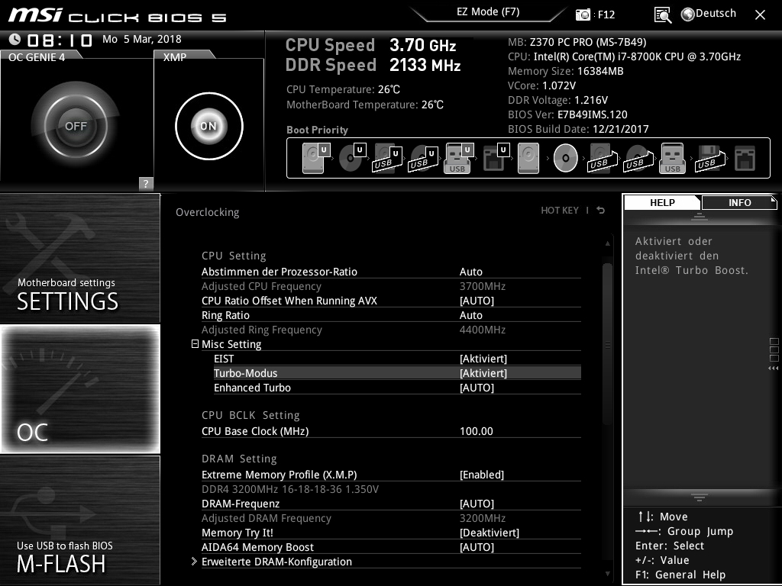Toggle Turbo-Modus Aktiviert value
The height and width of the screenshot is (586, 782).
[x=483, y=373]
